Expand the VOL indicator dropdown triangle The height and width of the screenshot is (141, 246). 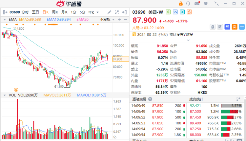[x=5, y=95]
